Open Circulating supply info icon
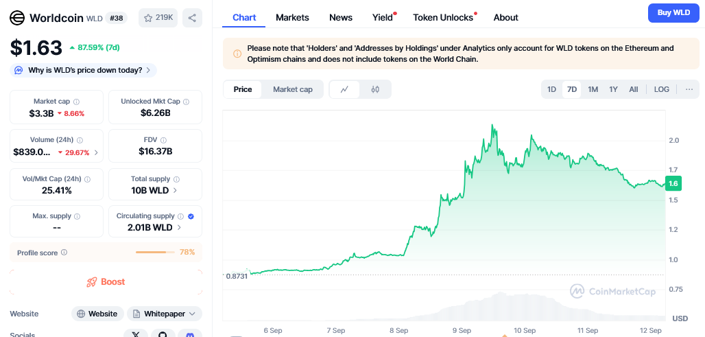This screenshot has height=337, width=705. point(181,216)
